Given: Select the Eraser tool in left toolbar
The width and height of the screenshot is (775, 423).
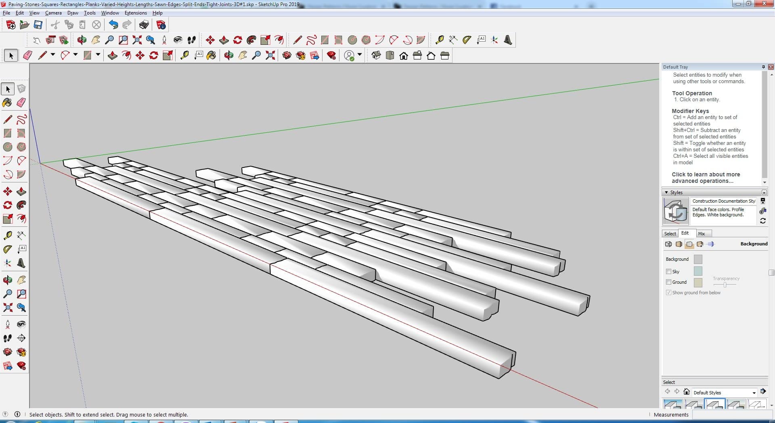Looking at the screenshot, I should tap(21, 103).
